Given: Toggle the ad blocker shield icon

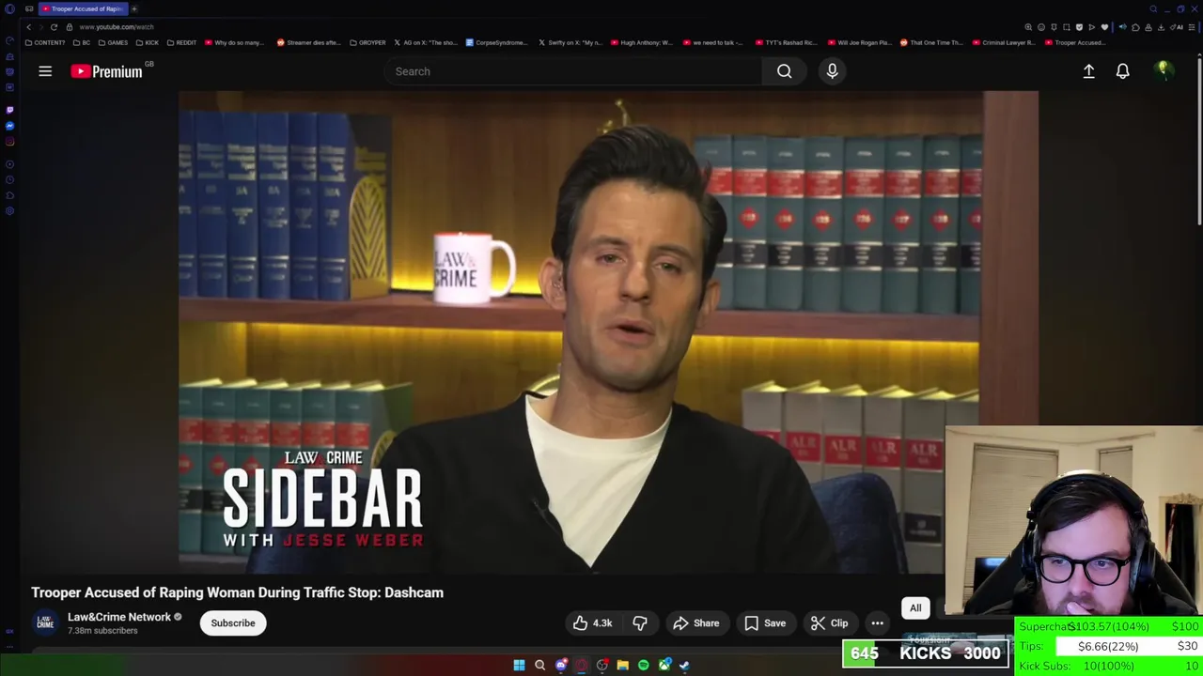Looking at the screenshot, I should tap(1079, 27).
